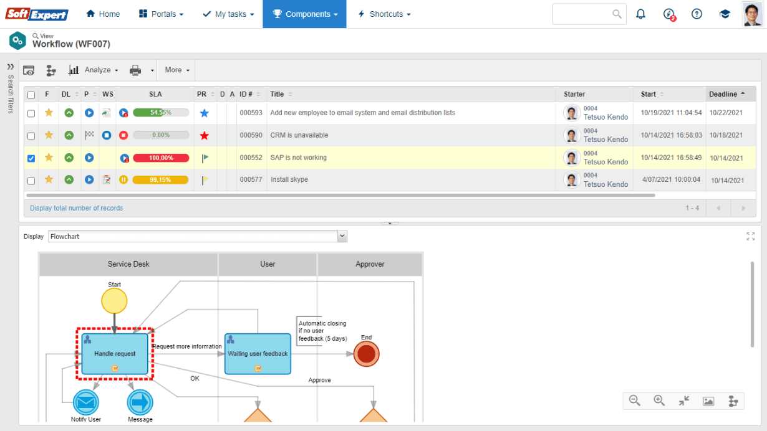The image size is (767, 431).
Task: Check the box for record 000577
Action: tap(31, 181)
